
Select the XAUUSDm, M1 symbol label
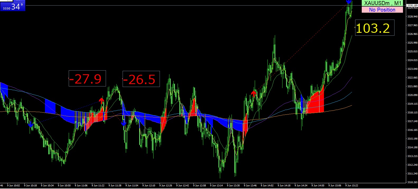(382, 3)
